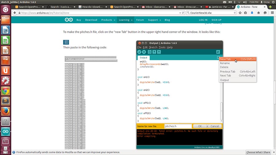The image size is (276, 155).
Task: Dismiss the Firefox data notification bar
Action: point(274,152)
